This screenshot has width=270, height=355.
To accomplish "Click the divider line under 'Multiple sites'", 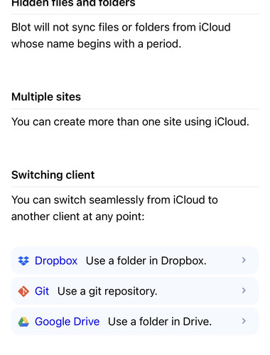I will [135, 109].
